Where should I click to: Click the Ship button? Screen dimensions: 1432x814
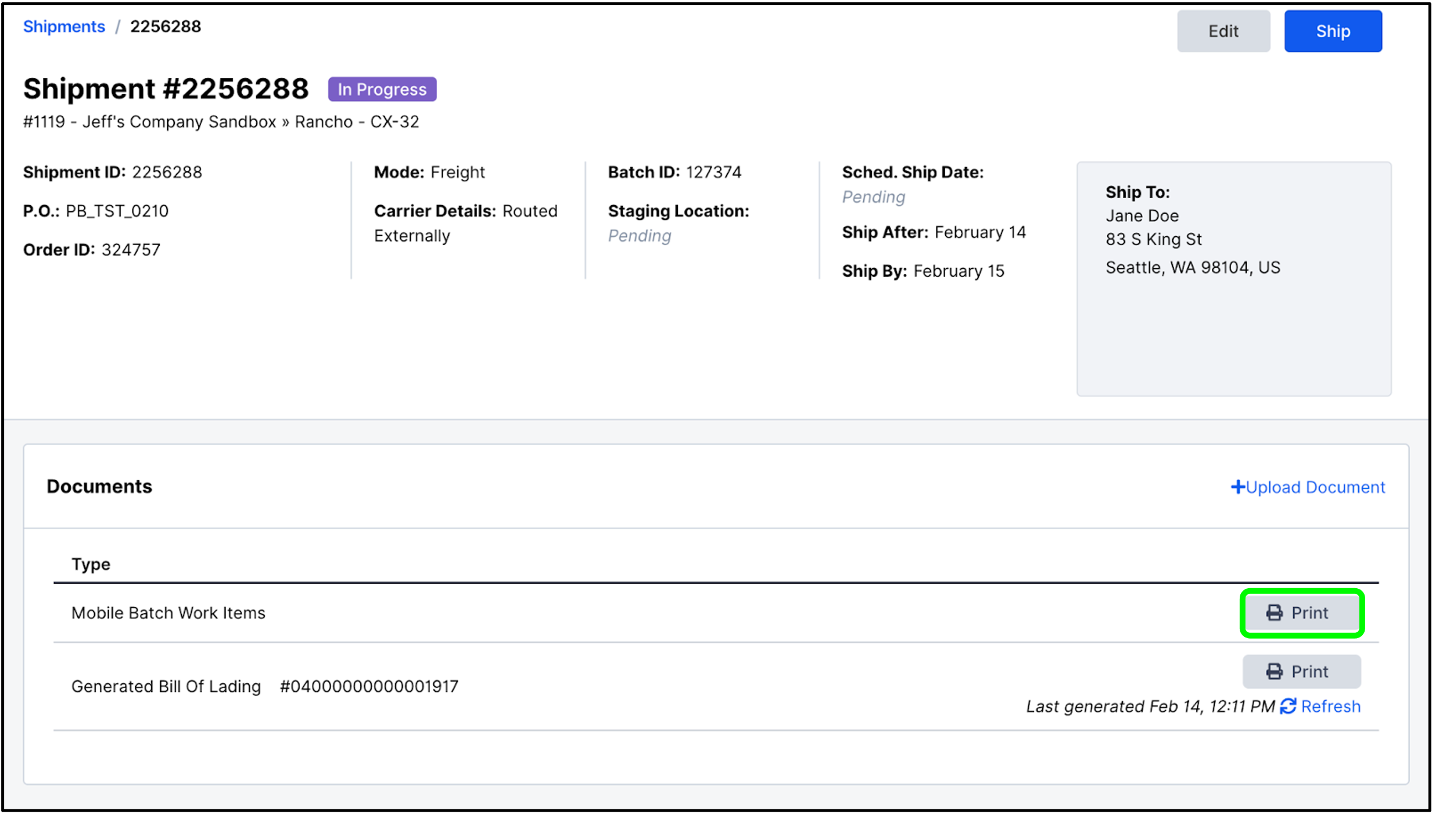tap(1333, 31)
